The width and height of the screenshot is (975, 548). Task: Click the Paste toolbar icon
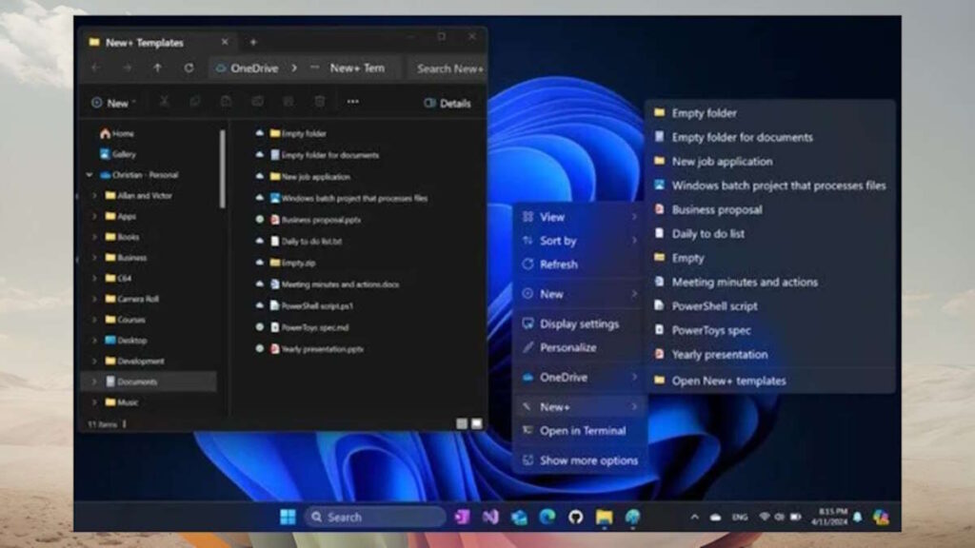[x=226, y=101]
